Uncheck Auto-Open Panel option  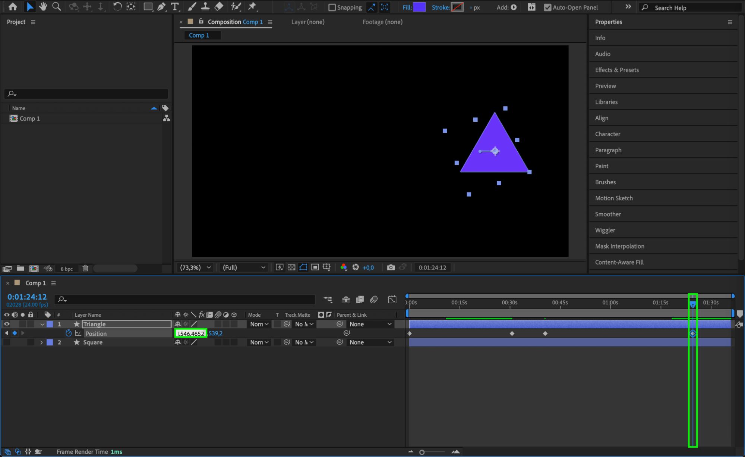click(x=547, y=7)
